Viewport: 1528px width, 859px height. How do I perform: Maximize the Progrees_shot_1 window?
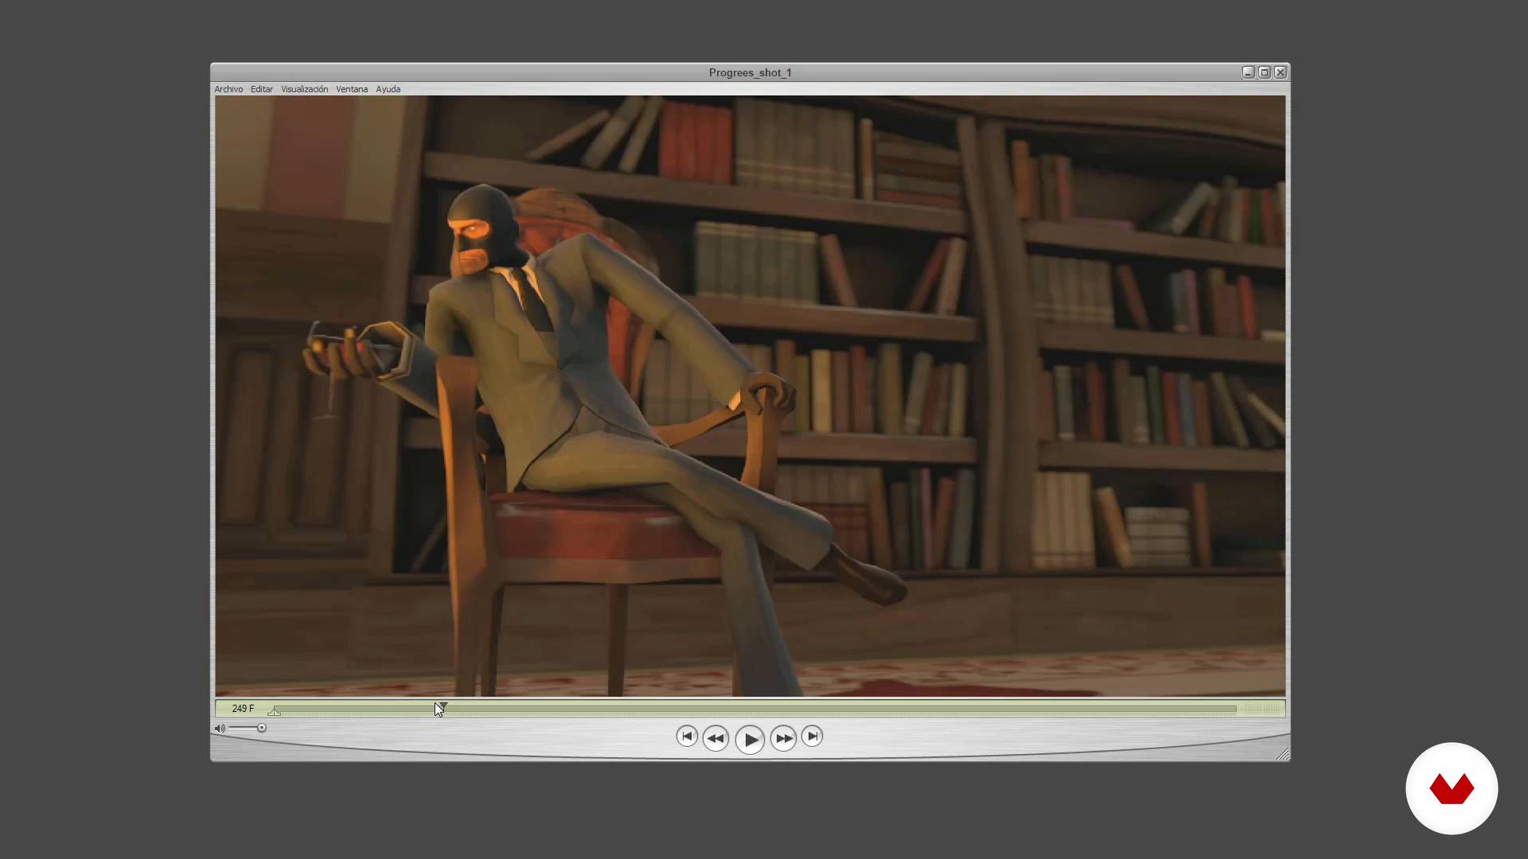pos(1264,72)
